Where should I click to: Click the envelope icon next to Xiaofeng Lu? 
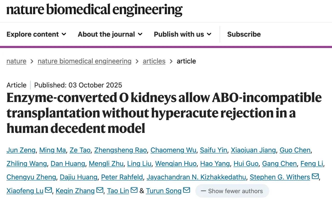(x=49, y=190)
